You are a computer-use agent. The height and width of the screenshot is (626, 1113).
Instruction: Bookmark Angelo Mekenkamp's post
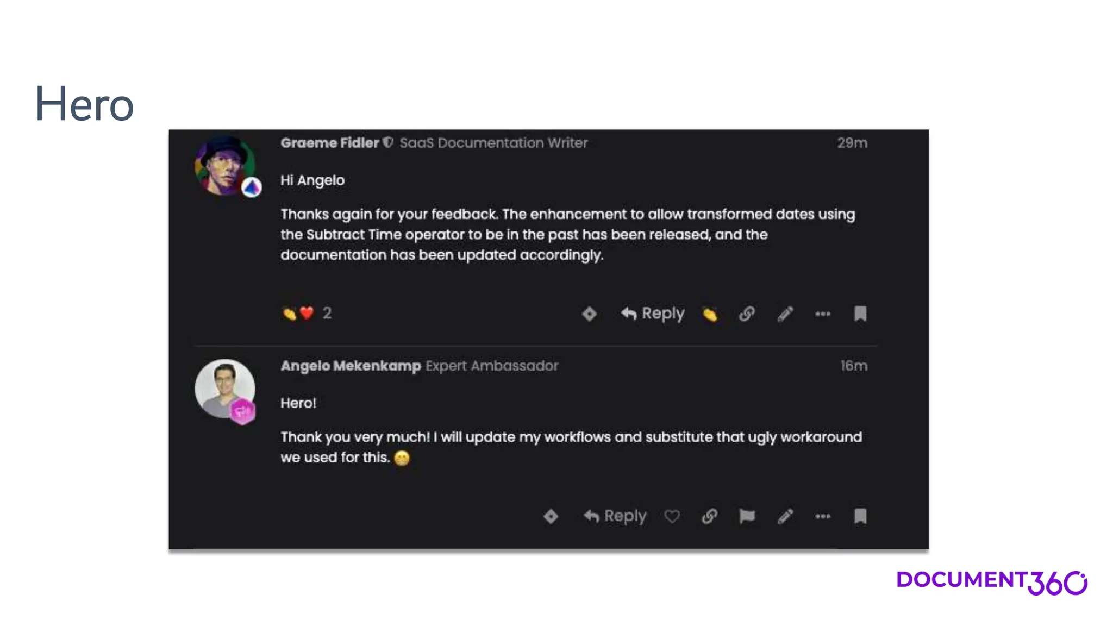click(x=860, y=516)
